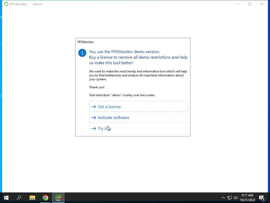The height and width of the screenshot is (203, 270).
Task: Open the Windows Start menu
Action: (6, 198)
